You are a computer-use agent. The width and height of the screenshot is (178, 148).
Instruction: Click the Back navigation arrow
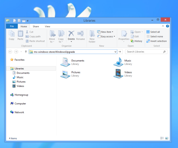coord(10,52)
